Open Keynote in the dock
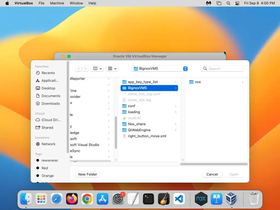The image size is (280, 210). [217, 199]
